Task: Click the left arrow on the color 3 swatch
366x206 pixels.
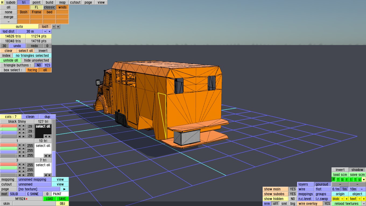Action: (45, 175)
